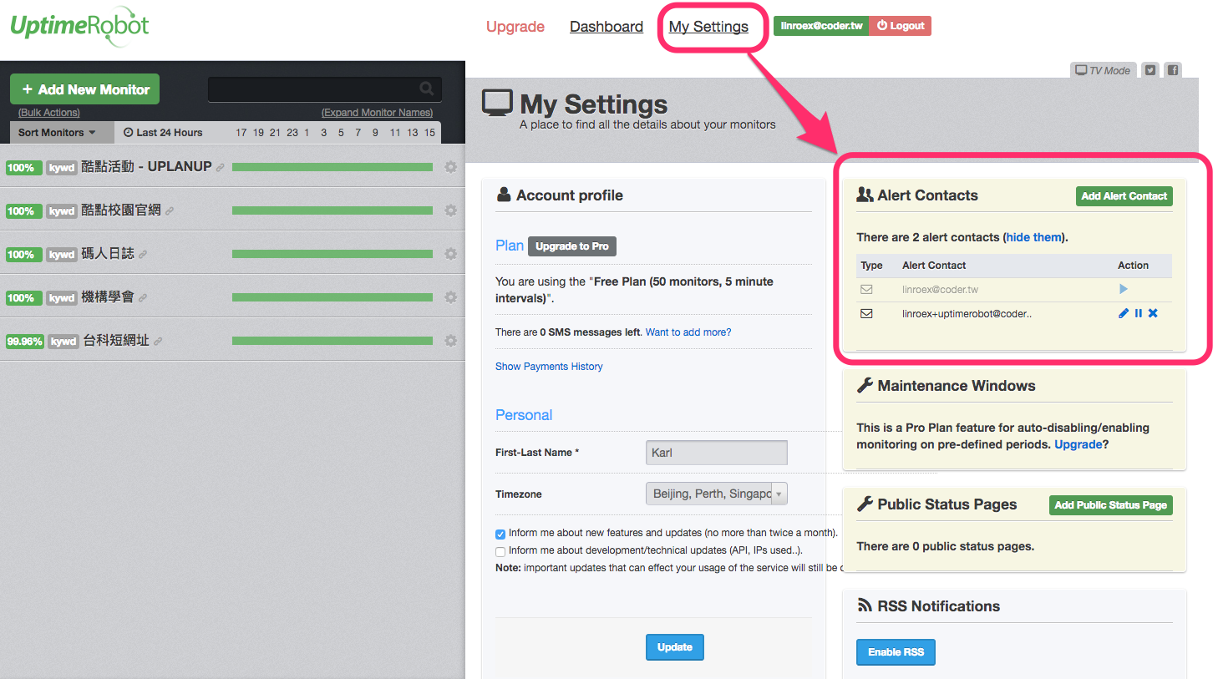
Task: Select the 機構學會 monitor name
Action: [108, 297]
